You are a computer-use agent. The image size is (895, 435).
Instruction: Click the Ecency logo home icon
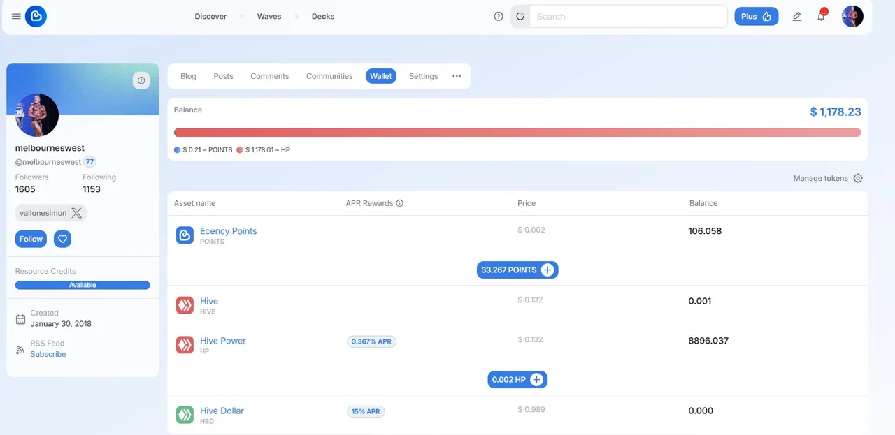(x=36, y=17)
